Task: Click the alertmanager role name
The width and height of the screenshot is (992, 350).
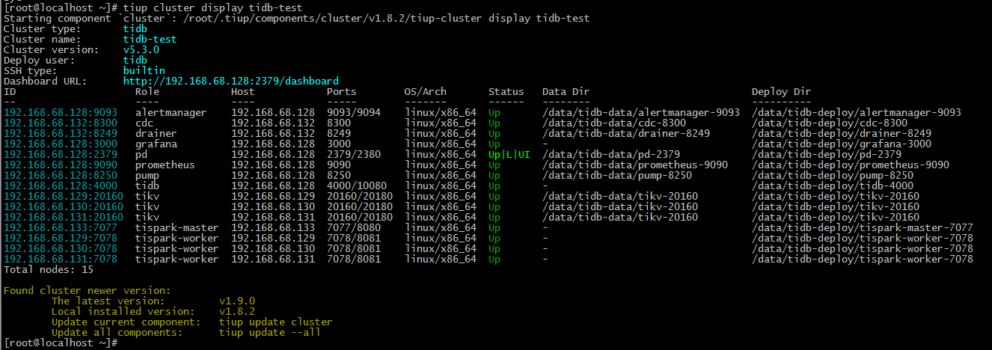Action: (171, 112)
